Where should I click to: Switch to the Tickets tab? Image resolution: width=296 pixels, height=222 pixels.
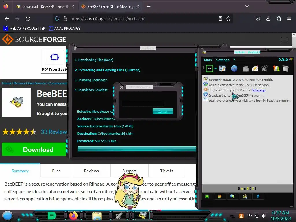point(166,171)
